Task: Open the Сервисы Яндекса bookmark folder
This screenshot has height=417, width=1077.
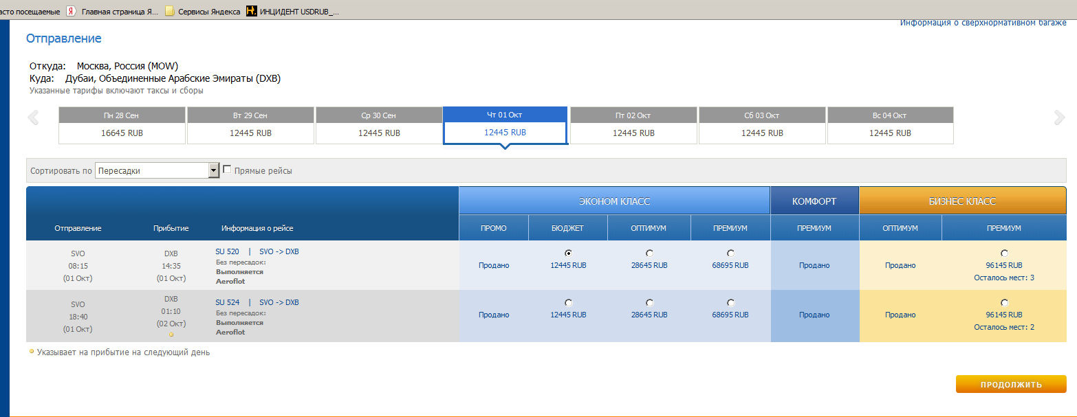Action: click(203, 11)
